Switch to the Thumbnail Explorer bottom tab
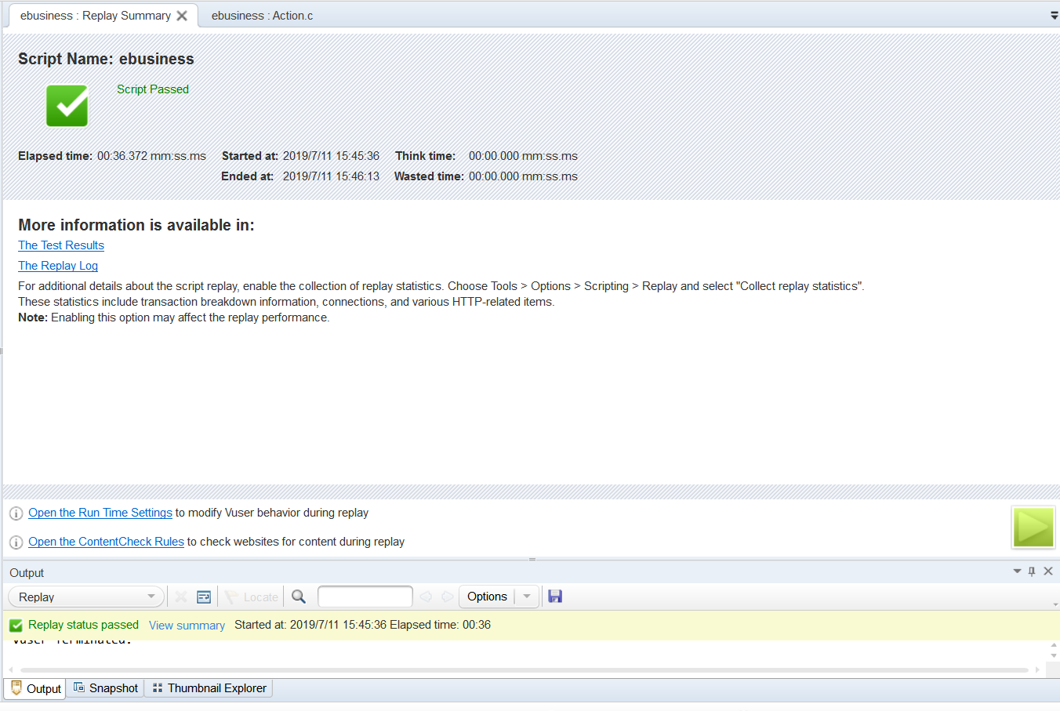This screenshot has width=1060, height=711. (x=209, y=688)
